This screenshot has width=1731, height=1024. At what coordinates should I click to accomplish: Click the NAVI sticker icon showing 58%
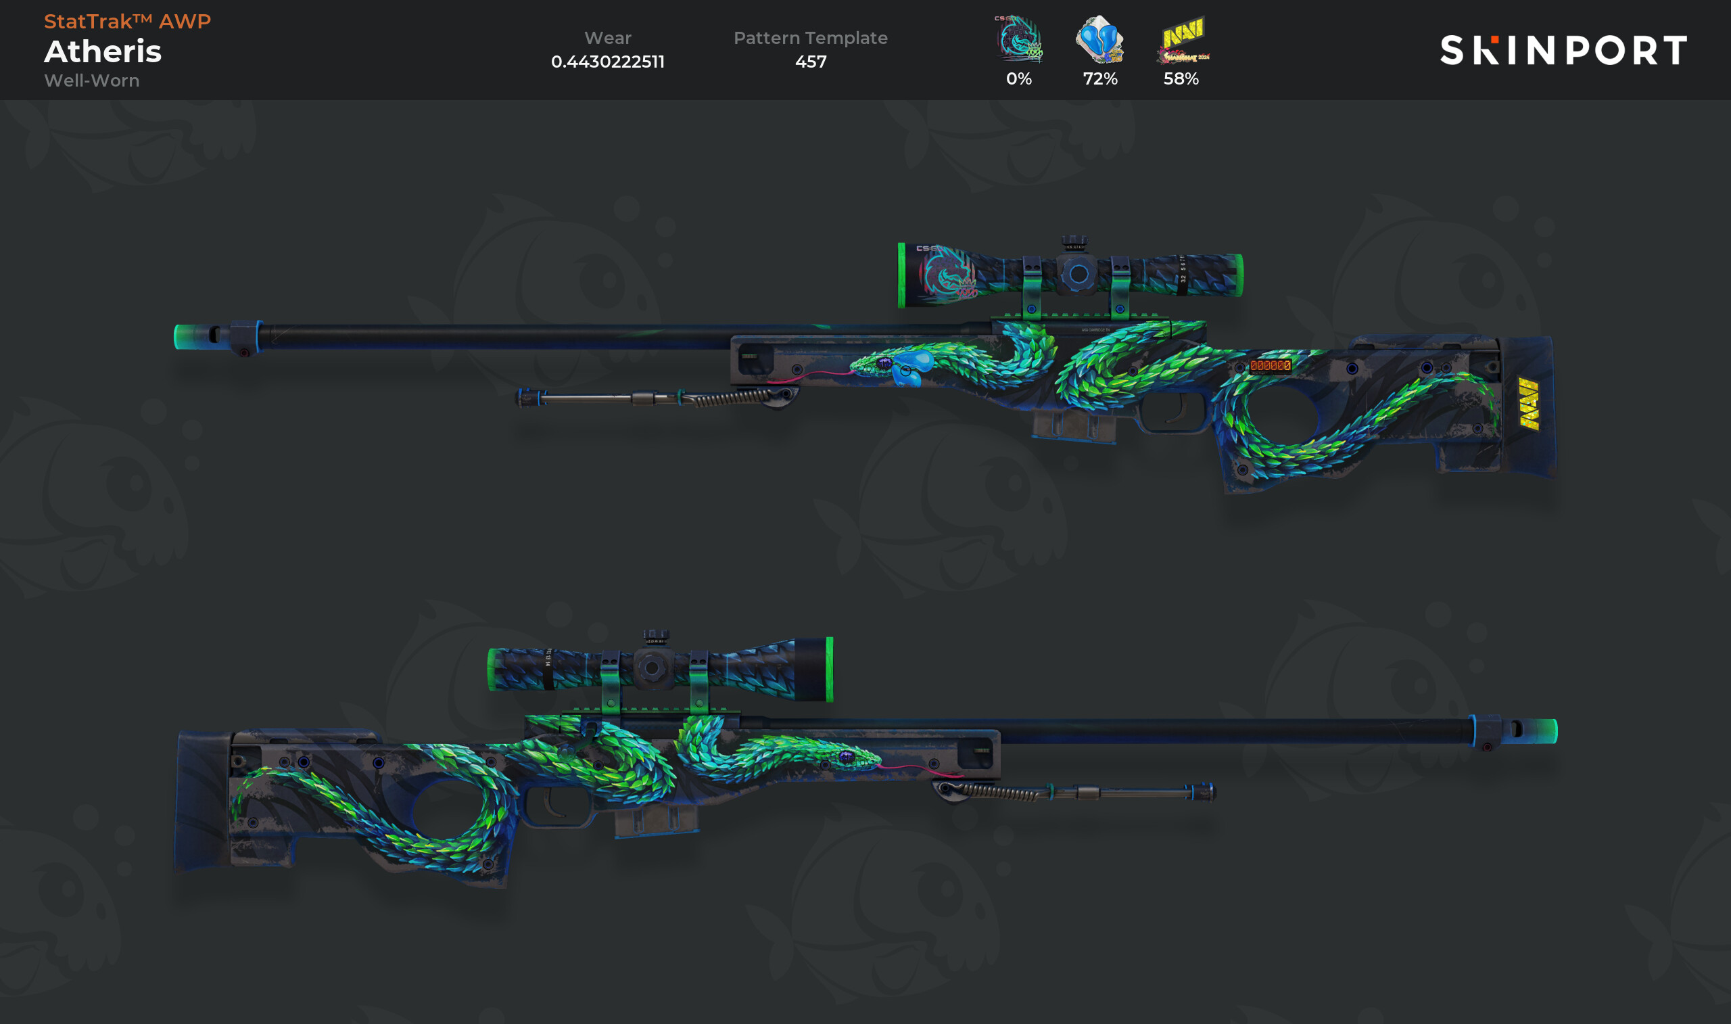point(1182,39)
